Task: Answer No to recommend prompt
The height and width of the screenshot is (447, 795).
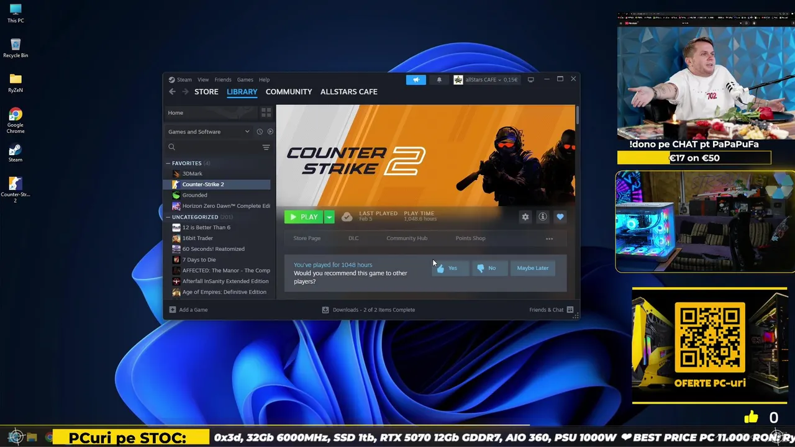Action: point(490,268)
